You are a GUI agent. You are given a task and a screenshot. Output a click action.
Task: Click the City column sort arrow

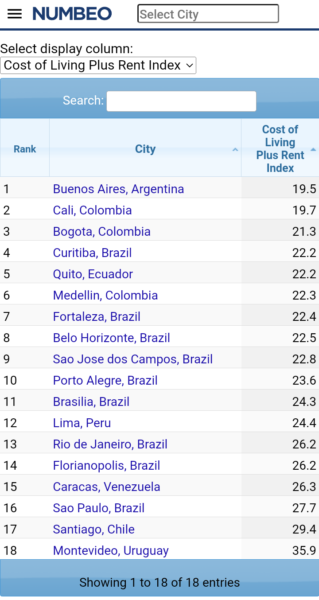coord(235,149)
